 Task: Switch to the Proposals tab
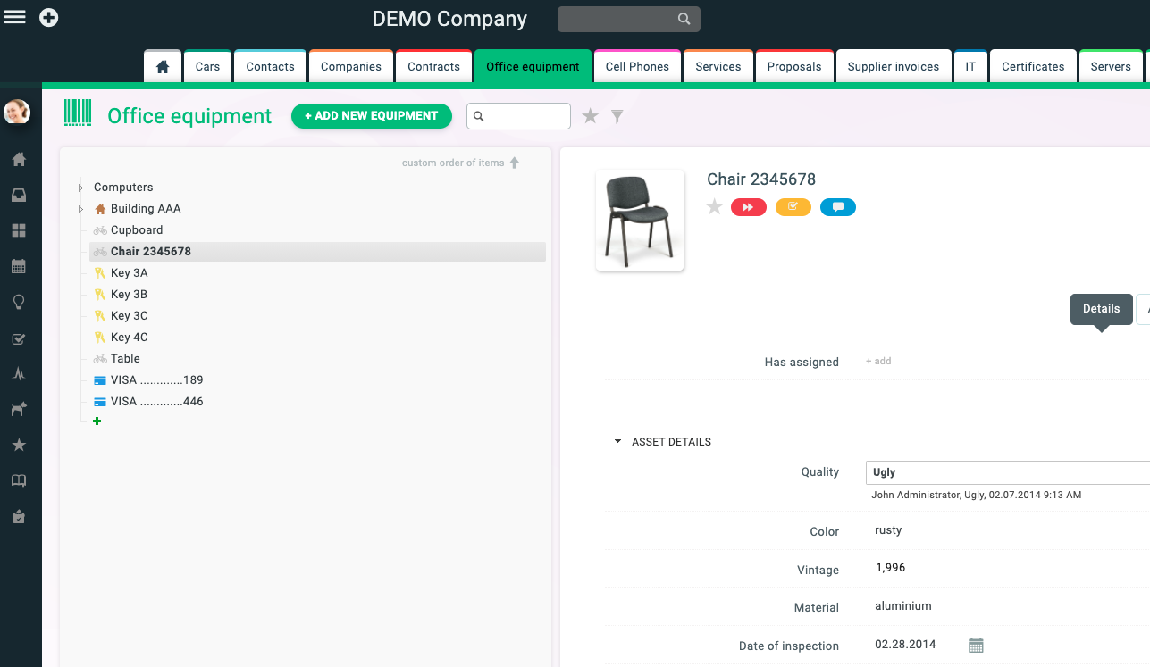794,66
